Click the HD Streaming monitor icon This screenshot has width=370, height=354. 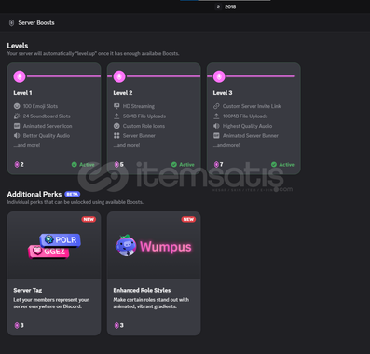pyautogui.click(x=116, y=106)
